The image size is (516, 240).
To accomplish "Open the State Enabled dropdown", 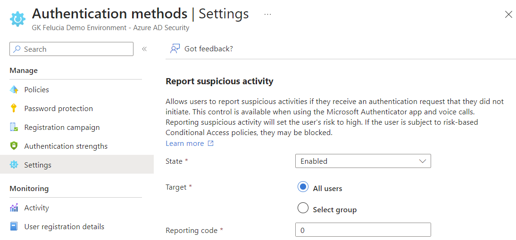I will click(363, 161).
